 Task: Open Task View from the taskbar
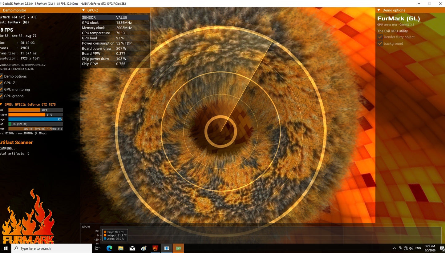pos(97,248)
